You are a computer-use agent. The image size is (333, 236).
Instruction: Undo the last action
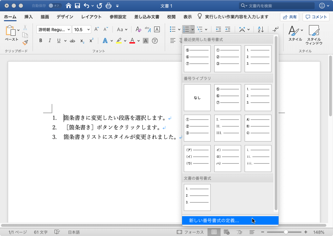point(86,6)
